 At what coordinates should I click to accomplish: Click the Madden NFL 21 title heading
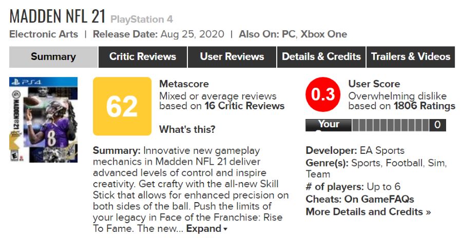tap(57, 16)
